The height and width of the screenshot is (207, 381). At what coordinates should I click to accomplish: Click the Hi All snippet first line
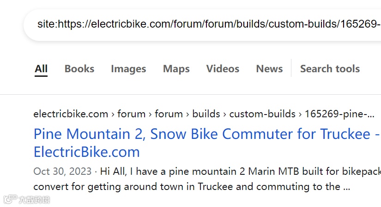click(x=240, y=172)
